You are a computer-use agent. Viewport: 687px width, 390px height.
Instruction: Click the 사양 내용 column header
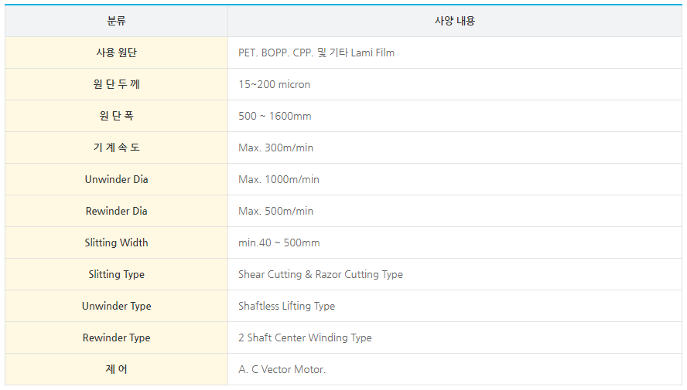click(x=455, y=21)
